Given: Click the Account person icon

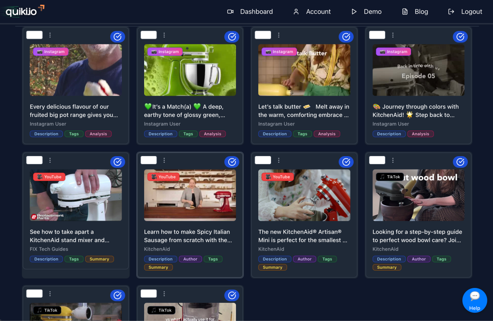Looking at the screenshot, I should (296, 12).
